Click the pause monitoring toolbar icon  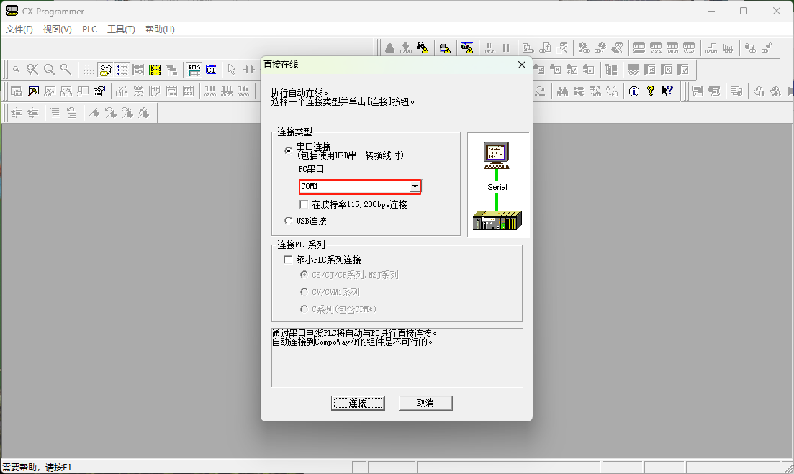pos(506,48)
